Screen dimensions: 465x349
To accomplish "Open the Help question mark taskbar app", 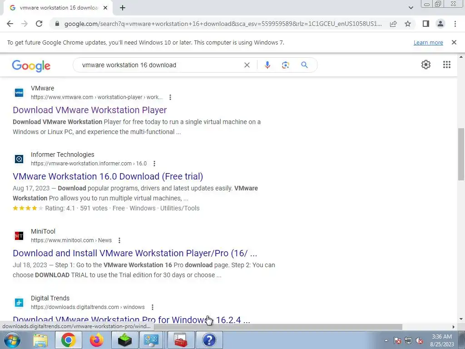I will (x=209, y=340).
